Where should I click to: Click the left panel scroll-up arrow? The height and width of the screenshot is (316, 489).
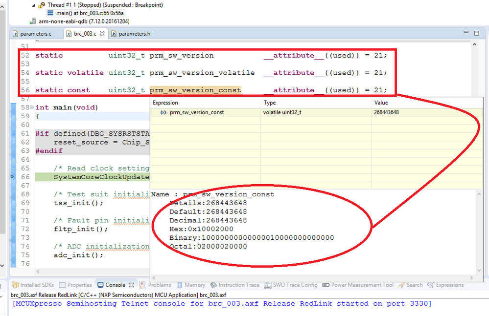click(x=2, y=7)
